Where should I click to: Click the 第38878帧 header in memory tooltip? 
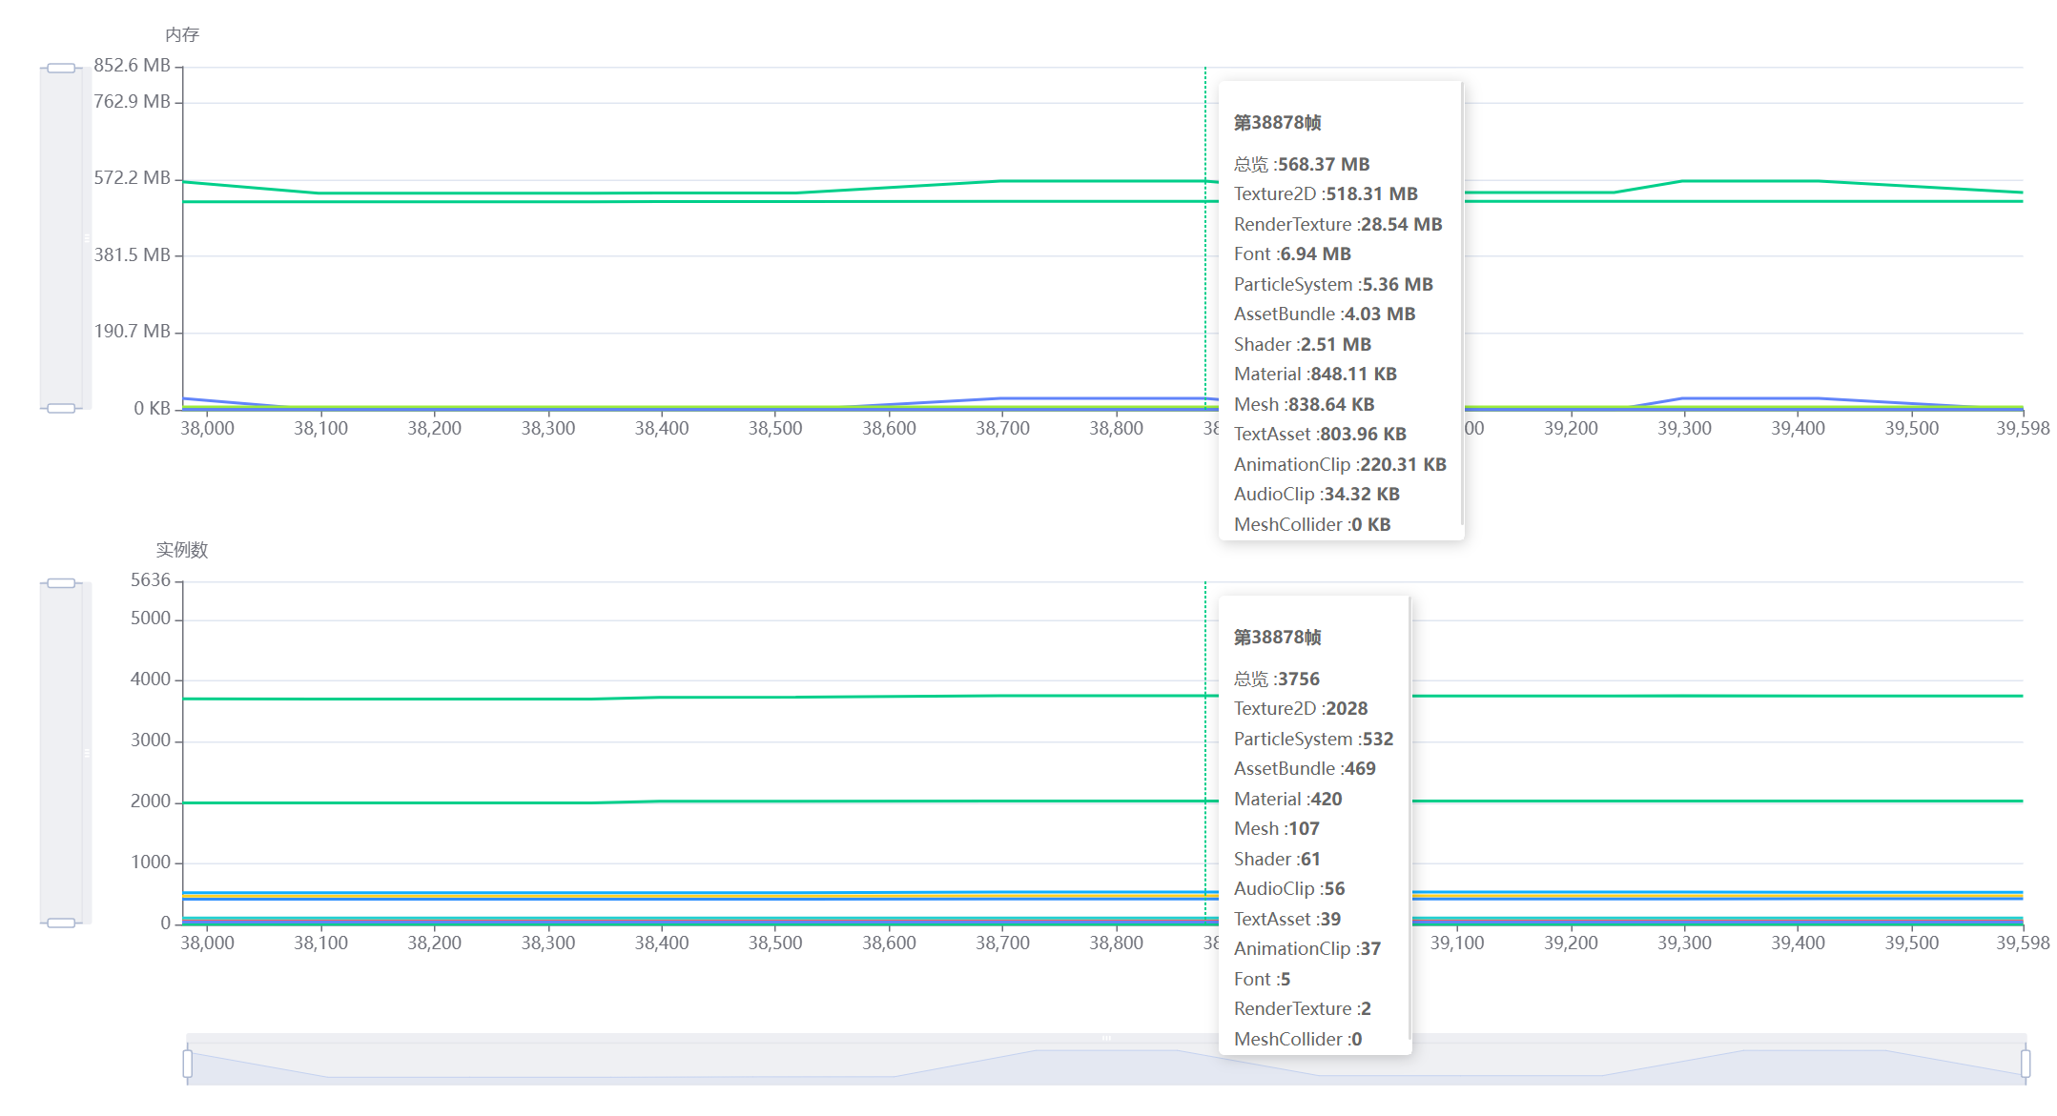point(1277,123)
